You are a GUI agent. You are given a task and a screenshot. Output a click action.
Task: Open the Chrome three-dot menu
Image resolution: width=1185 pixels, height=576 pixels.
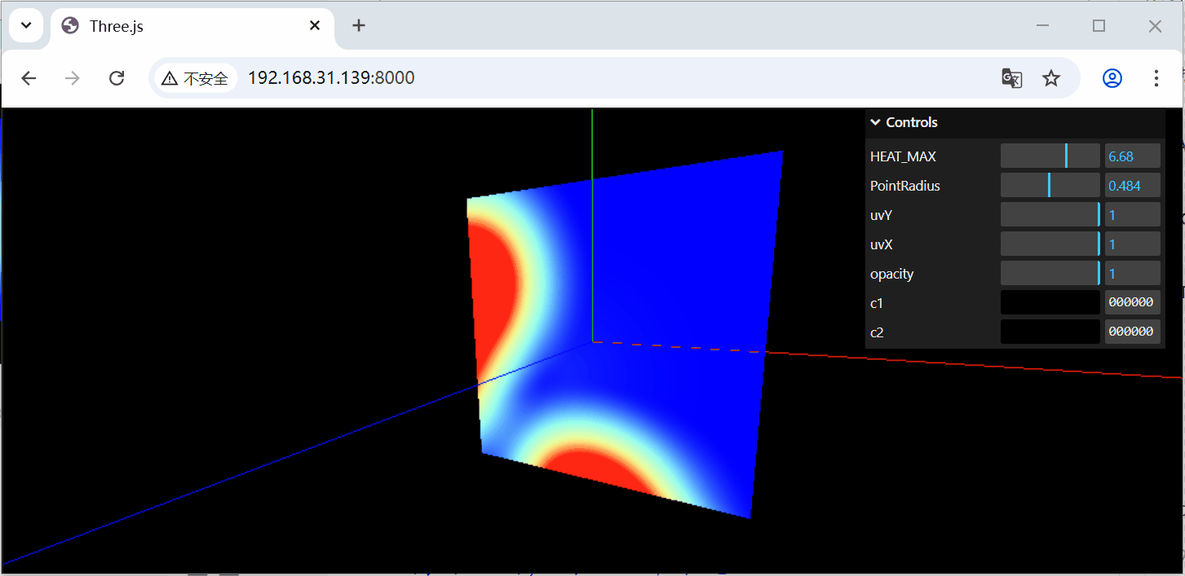pyautogui.click(x=1156, y=78)
